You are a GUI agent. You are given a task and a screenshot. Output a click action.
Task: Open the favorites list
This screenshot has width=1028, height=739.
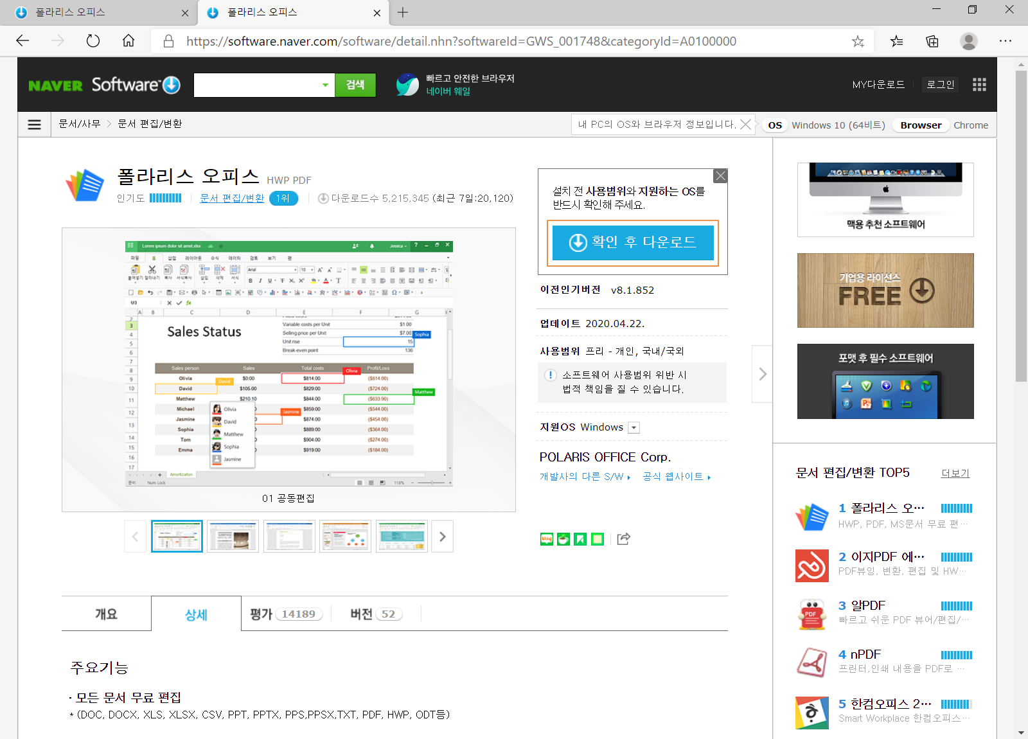pos(897,41)
